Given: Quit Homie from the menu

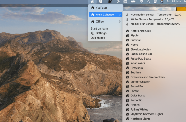Looking at the screenshot, I should pos(98,38).
